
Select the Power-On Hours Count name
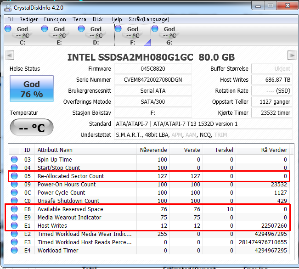tap(67, 185)
